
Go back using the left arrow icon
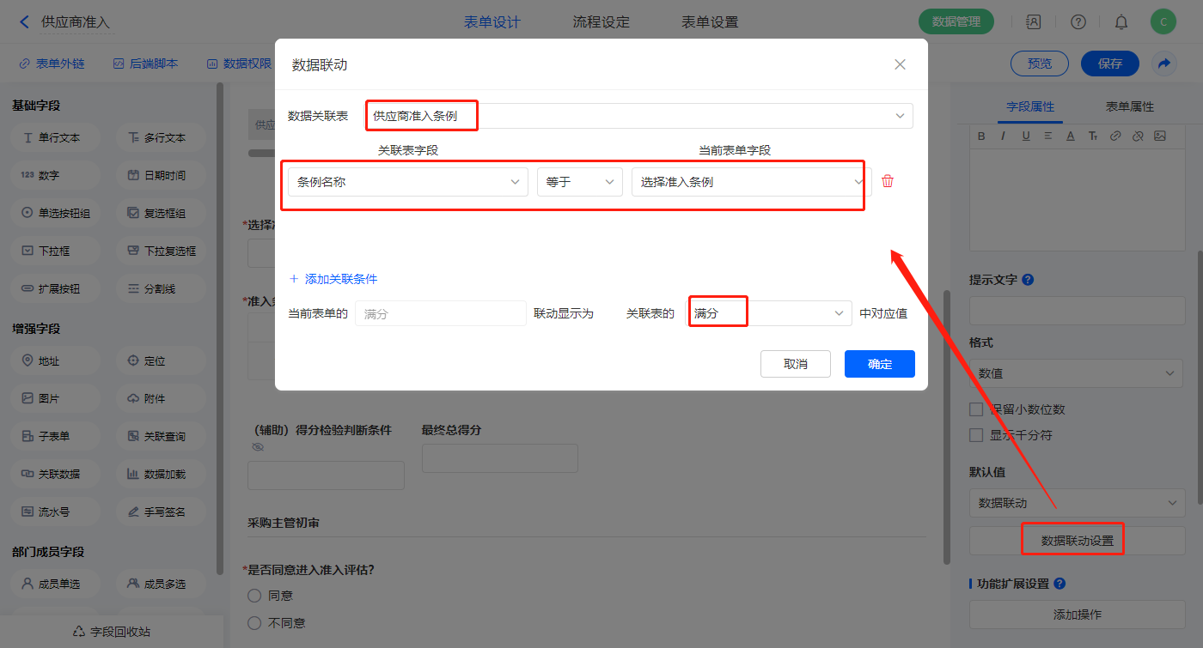pos(24,22)
